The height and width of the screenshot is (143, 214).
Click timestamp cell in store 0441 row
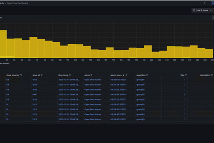(69, 94)
